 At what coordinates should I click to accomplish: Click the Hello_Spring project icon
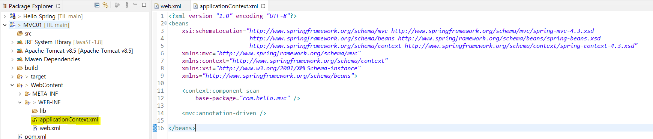tap(12, 16)
